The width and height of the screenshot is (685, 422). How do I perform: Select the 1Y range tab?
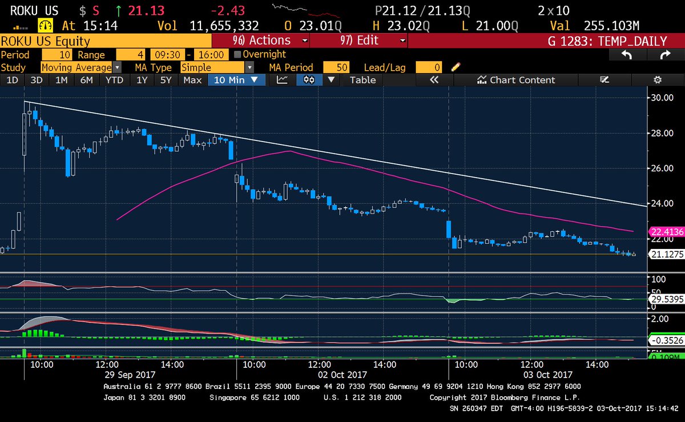click(x=142, y=80)
